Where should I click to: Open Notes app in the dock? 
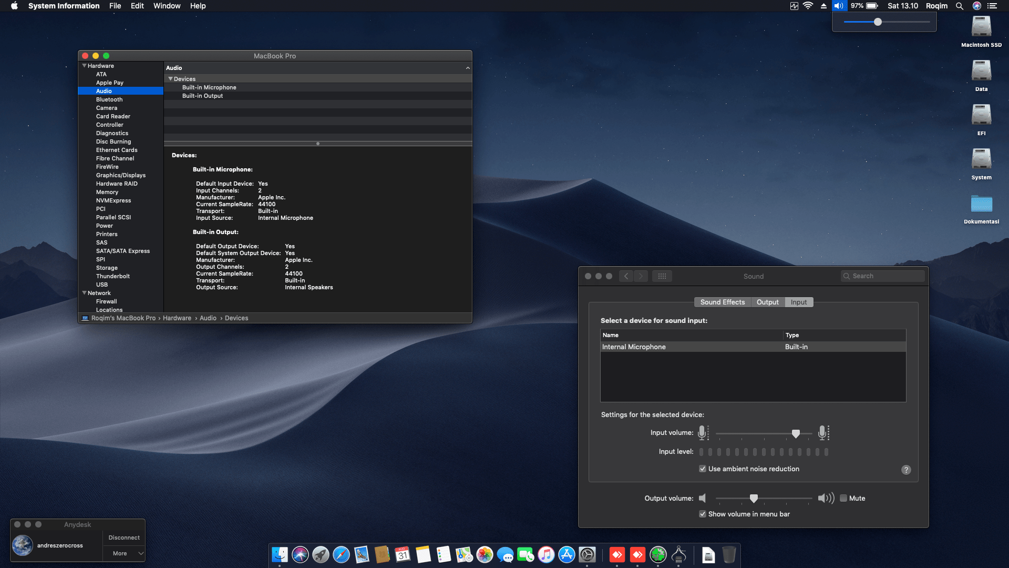(423, 554)
